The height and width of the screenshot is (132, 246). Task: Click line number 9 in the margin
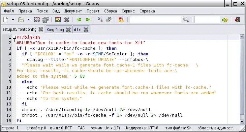[x=10, y=82]
